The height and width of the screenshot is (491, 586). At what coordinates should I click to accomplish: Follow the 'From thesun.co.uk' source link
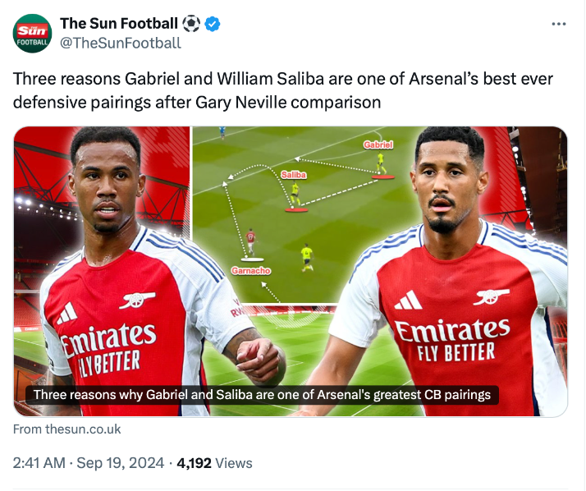click(67, 429)
